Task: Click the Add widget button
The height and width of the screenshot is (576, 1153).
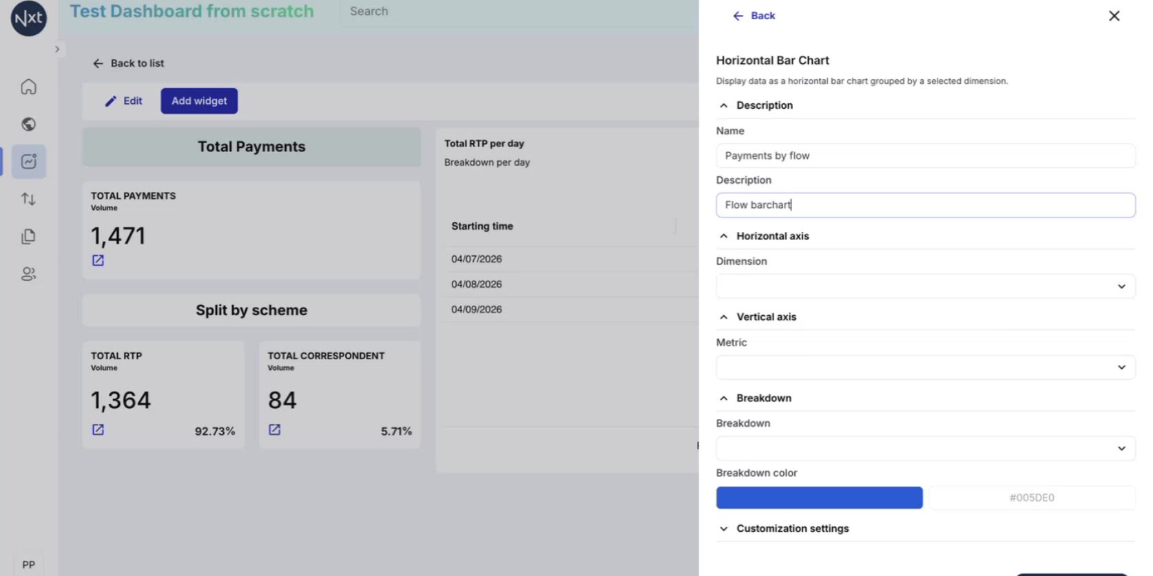Action: point(199,101)
